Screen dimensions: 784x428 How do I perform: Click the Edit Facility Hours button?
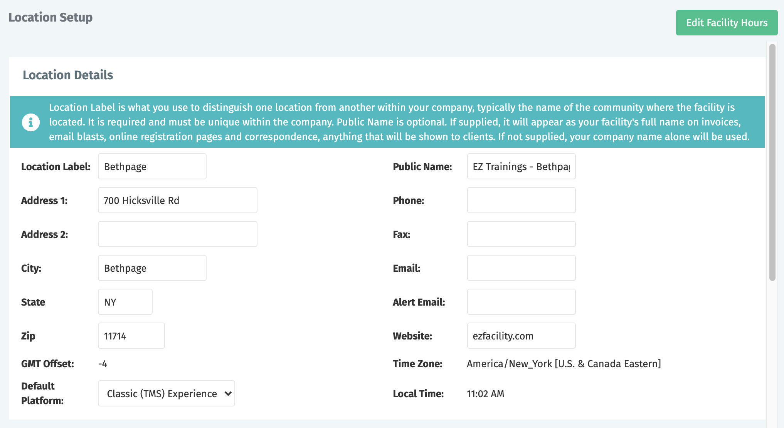click(727, 23)
